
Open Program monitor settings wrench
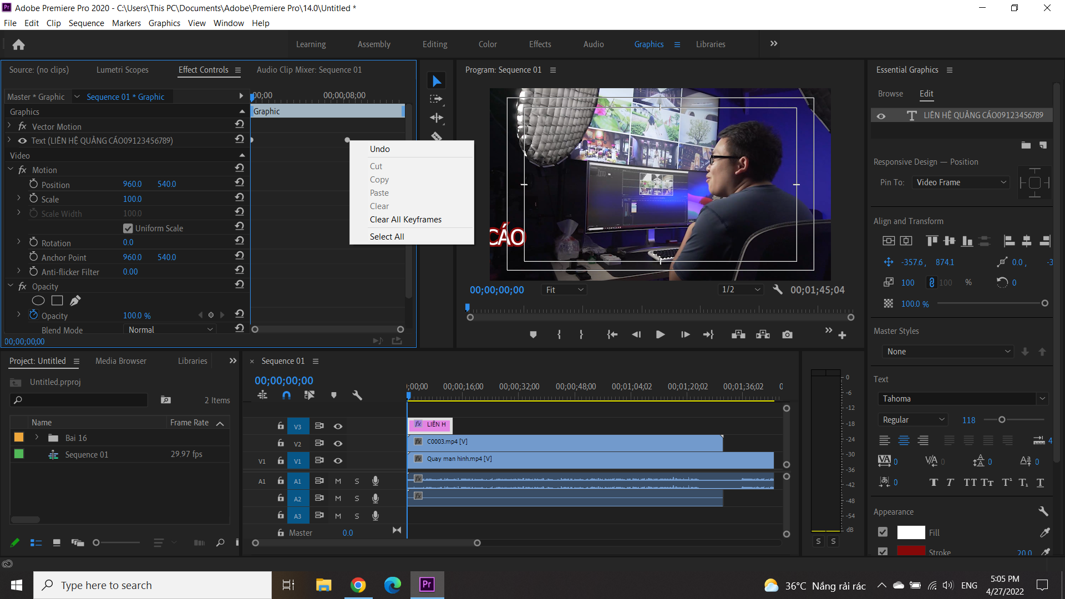(778, 290)
